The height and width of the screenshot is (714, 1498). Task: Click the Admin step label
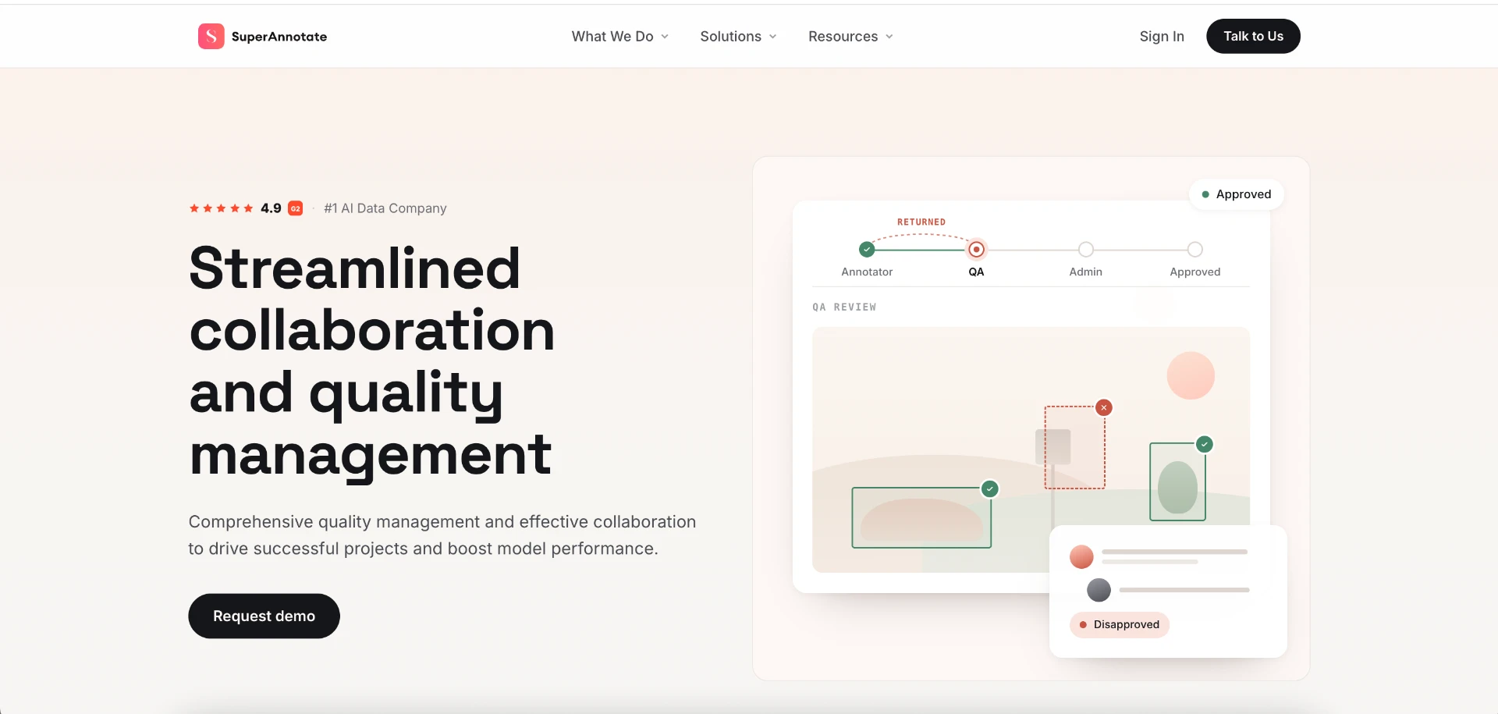click(1086, 272)
